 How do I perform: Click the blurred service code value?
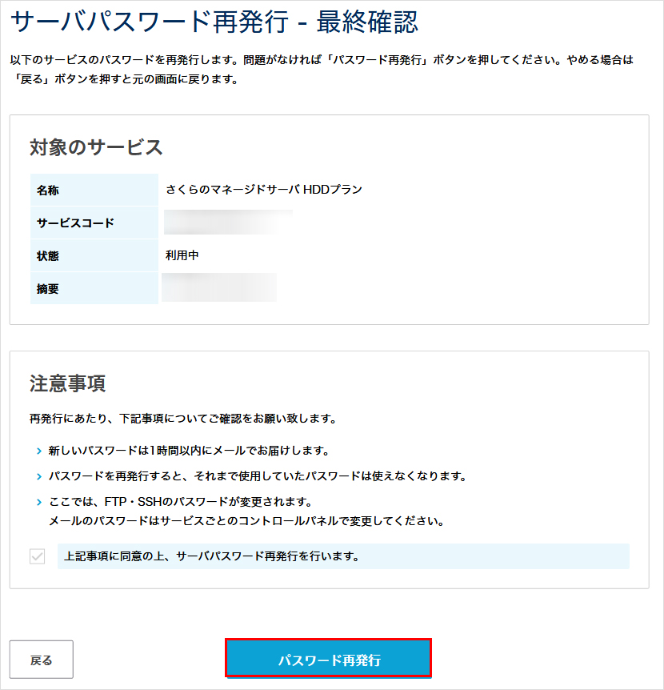tap(228, 223)
